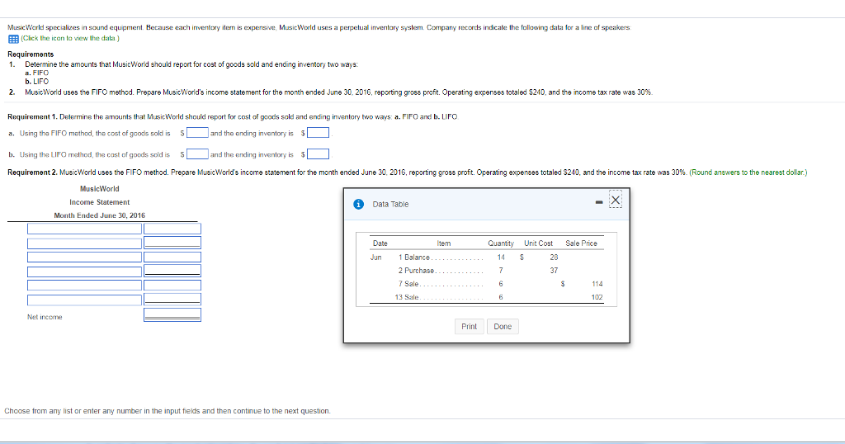Image resolution: width=845 pixels, height=444 pixels.
Task: Click the '2 Purchase' row item
Action: [416, 271]
